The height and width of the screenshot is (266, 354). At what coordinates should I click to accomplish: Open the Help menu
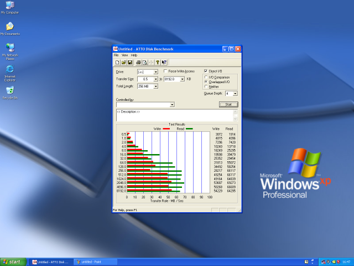tap(134, 55)
